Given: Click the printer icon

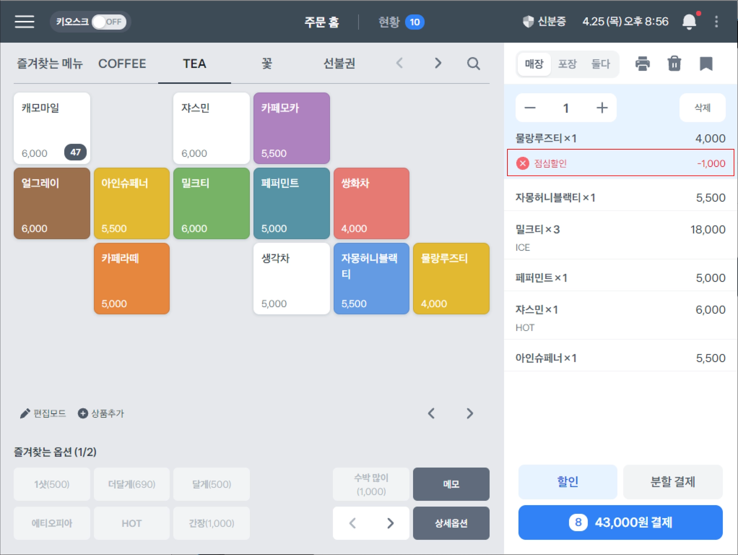Looking at the screenshot, I should (x=642, y=64).
